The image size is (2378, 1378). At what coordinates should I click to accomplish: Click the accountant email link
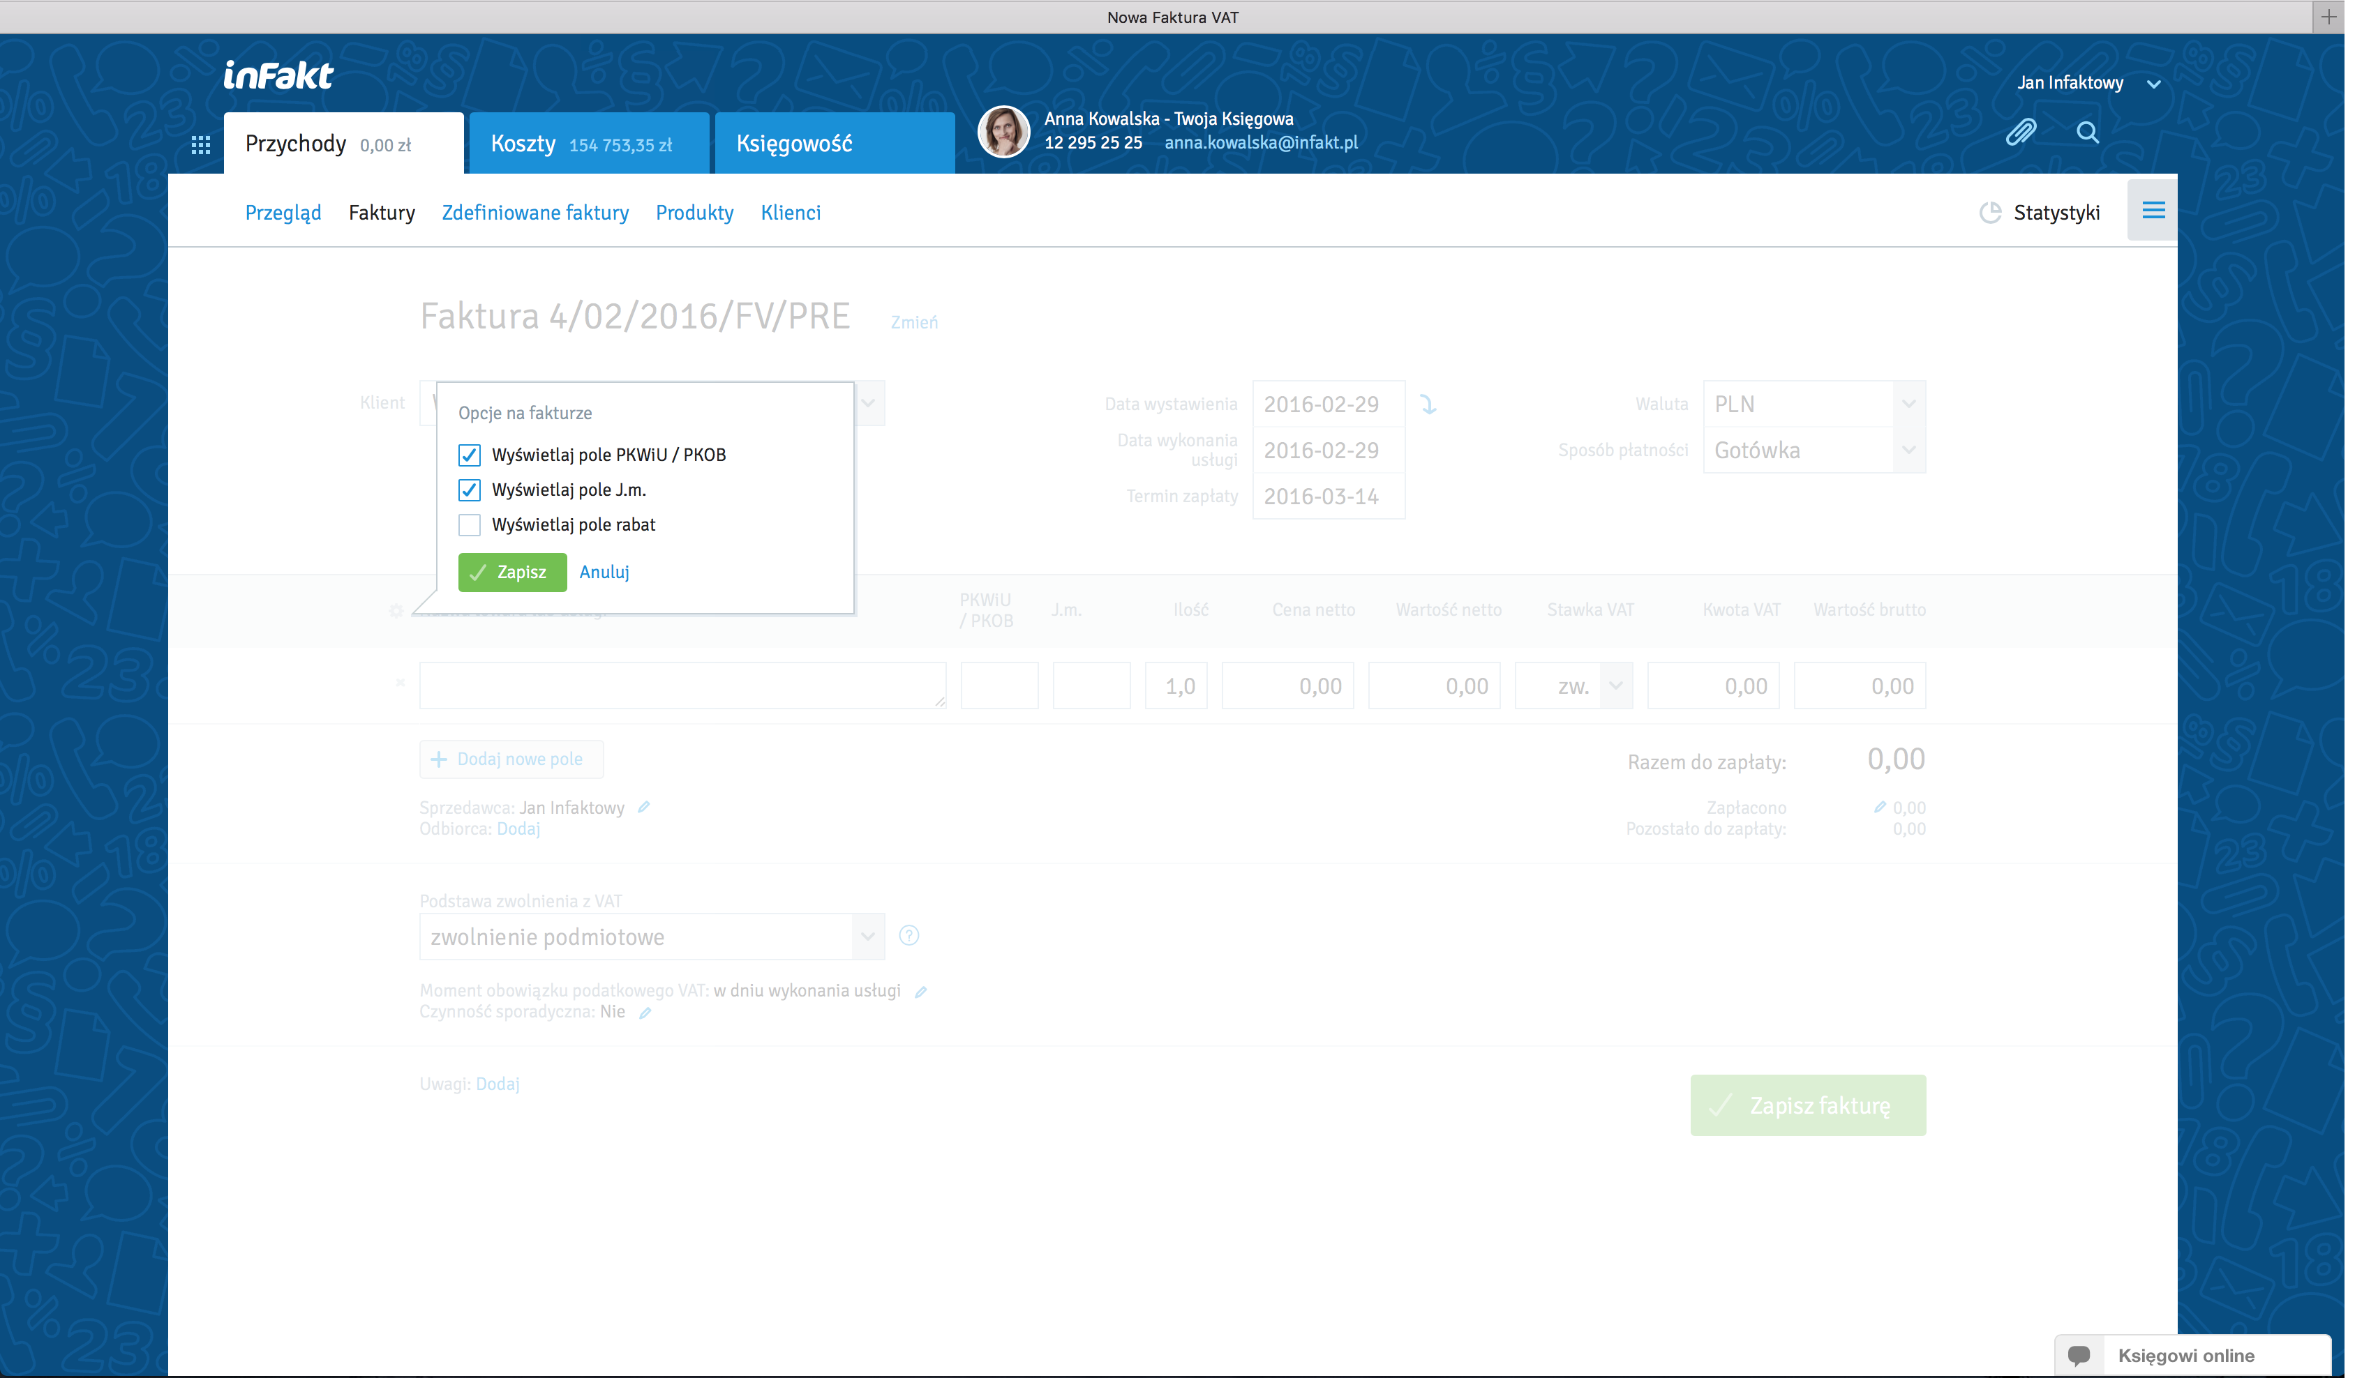(x=1261, y=142)
